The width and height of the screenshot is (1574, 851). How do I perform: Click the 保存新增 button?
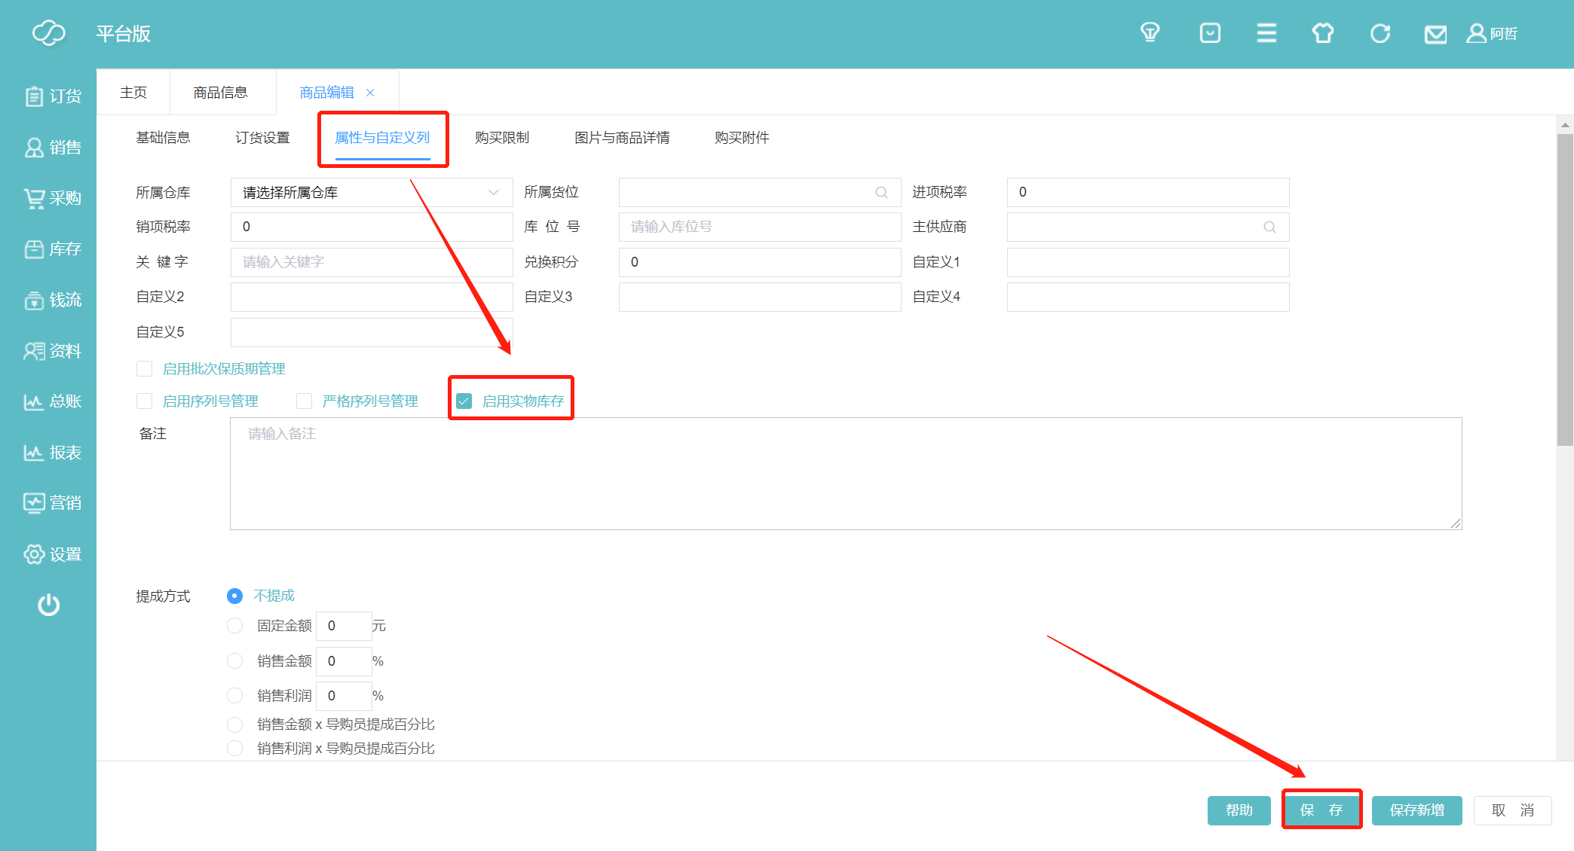[1416, 810]
